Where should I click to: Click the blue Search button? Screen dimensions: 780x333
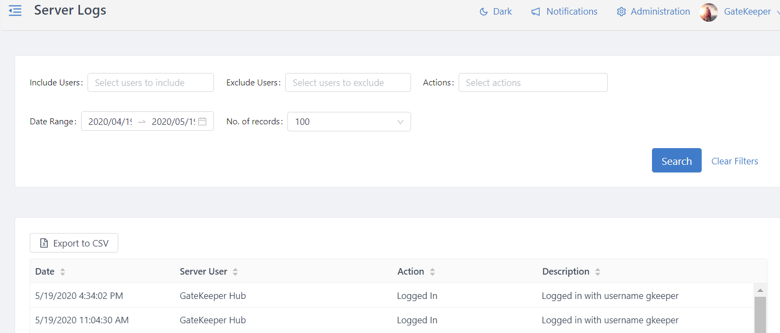[676, 161]
